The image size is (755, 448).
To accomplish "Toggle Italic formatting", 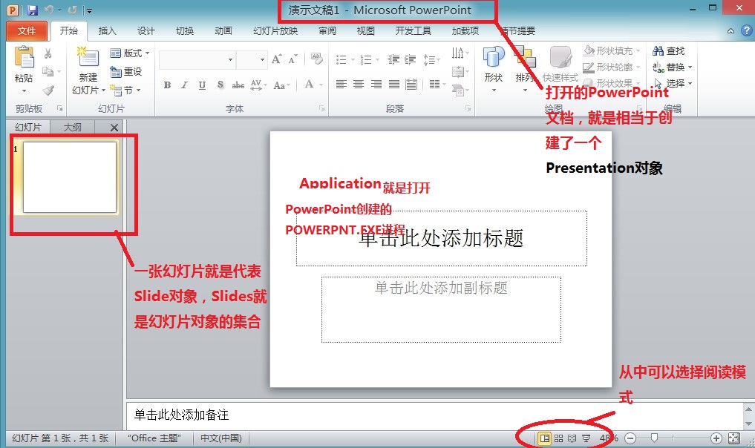I will click(184, 85).
